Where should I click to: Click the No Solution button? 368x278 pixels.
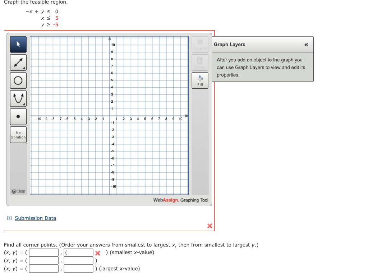click(18, 134)
